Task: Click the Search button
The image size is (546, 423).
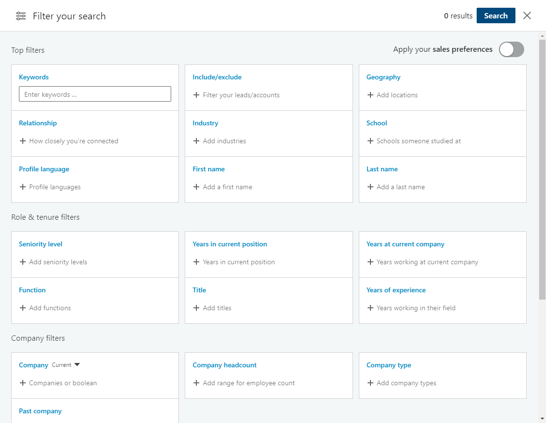Action: (496, 15)
